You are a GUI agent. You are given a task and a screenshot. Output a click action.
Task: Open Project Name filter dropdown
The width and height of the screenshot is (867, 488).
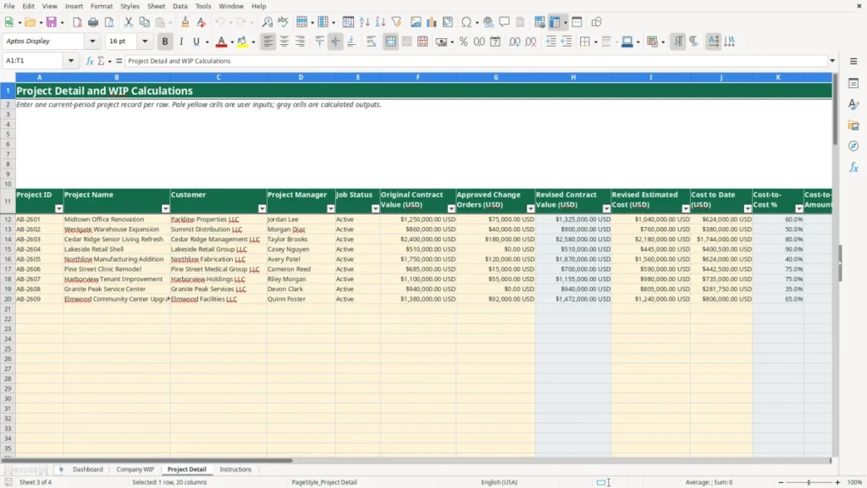point(165,208)
